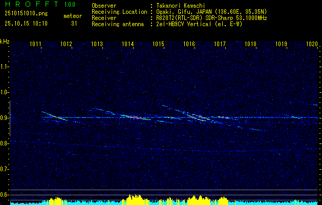This screenshot has height=205, width=322.
Task: Click the 1011 time axis marker
Action: click(x=35, y=44)
